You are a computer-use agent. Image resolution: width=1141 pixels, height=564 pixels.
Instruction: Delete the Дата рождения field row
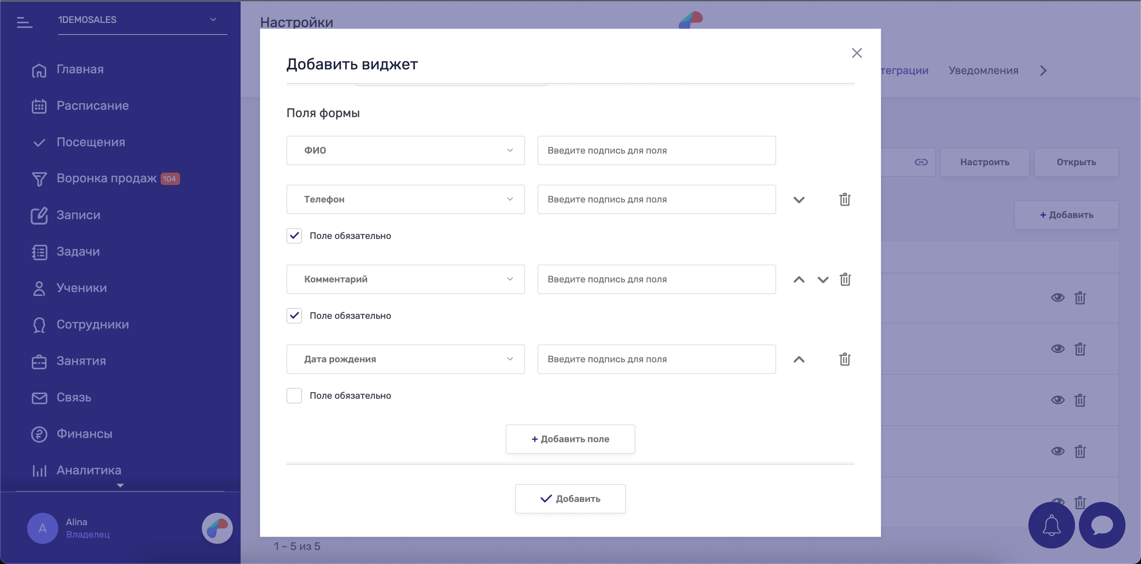pyautogui.click(x=844, y=359)
